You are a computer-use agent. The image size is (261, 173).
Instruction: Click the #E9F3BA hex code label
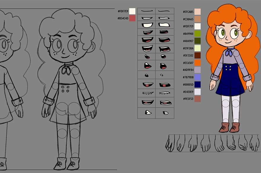tap(188, 48)
